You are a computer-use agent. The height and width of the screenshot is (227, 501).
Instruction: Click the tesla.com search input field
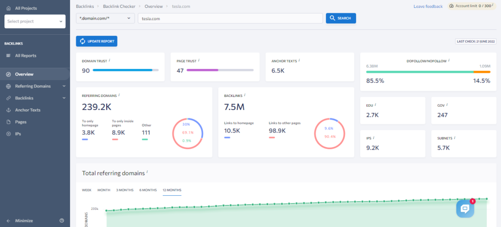coord(230,18)
